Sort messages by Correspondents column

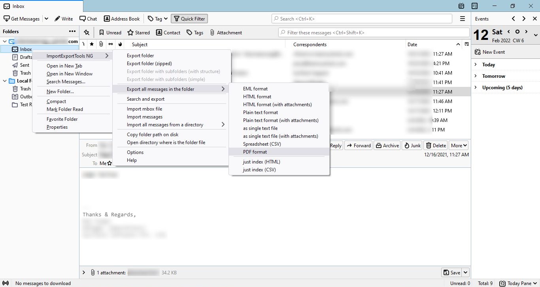pyautogui.click(x=310, y=45)
